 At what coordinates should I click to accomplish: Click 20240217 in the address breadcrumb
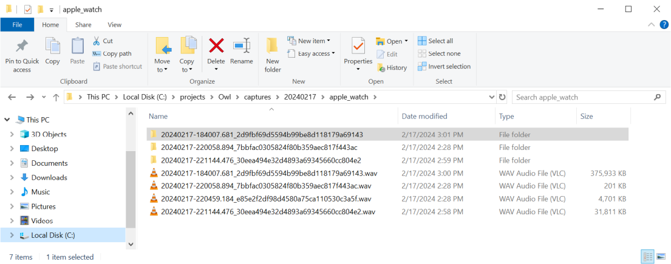tap(300, 97)
